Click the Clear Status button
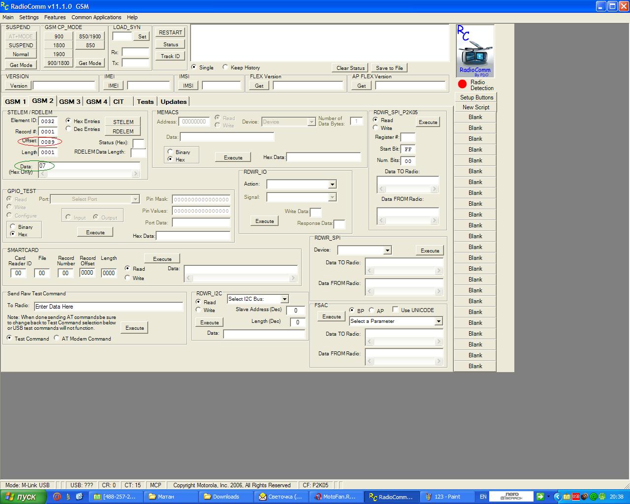630x504 pixels. click(x=350, y=68)
